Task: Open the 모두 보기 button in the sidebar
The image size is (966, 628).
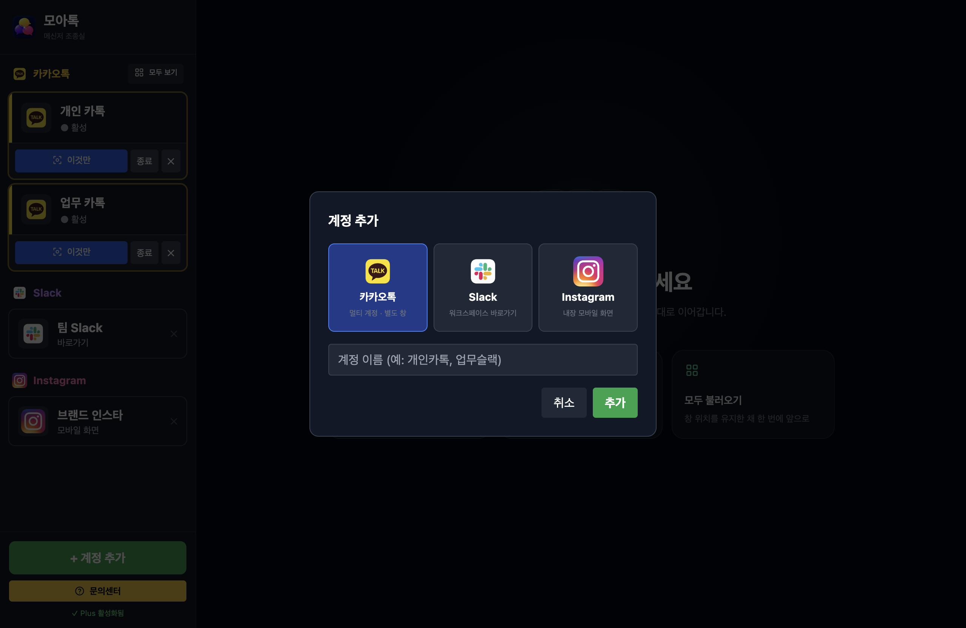Action: coord(155,73)
